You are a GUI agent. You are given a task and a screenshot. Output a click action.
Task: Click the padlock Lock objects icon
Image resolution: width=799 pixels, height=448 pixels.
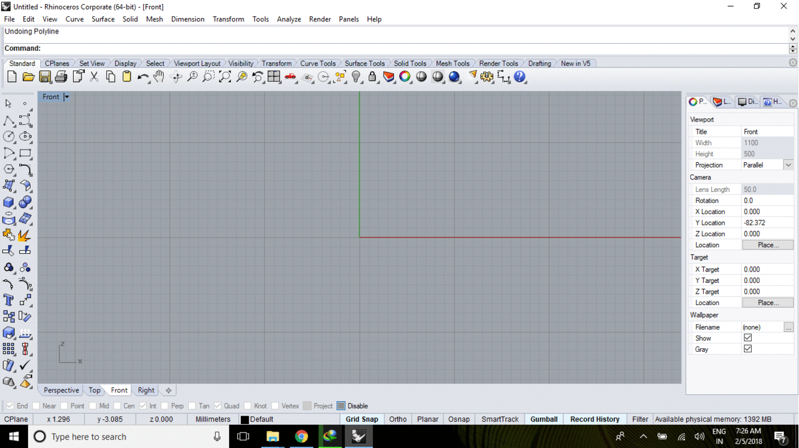(x=372, y=77)
